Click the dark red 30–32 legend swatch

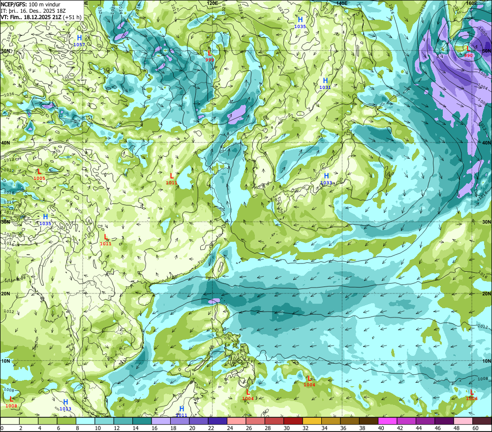click(293, 421)
